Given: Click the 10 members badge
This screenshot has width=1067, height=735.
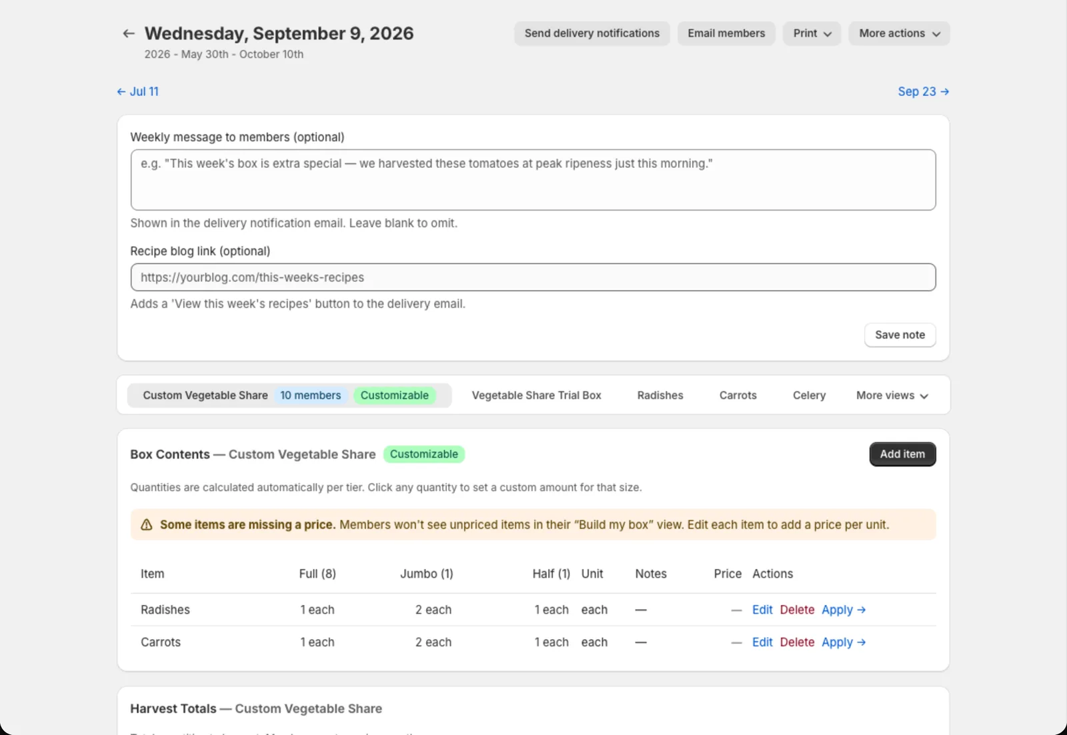Looking at the screenshot, I should click(310, 395).
